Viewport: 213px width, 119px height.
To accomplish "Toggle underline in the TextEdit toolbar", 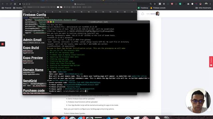I will click(70, 7).
